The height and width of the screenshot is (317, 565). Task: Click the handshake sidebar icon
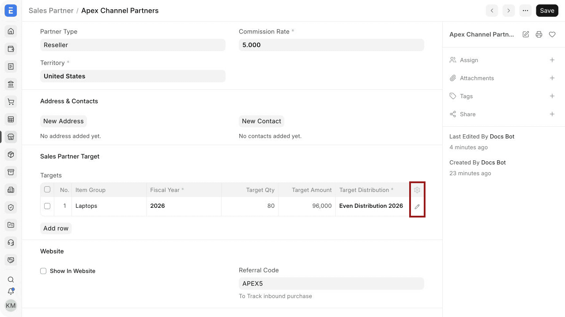point(11,260)
